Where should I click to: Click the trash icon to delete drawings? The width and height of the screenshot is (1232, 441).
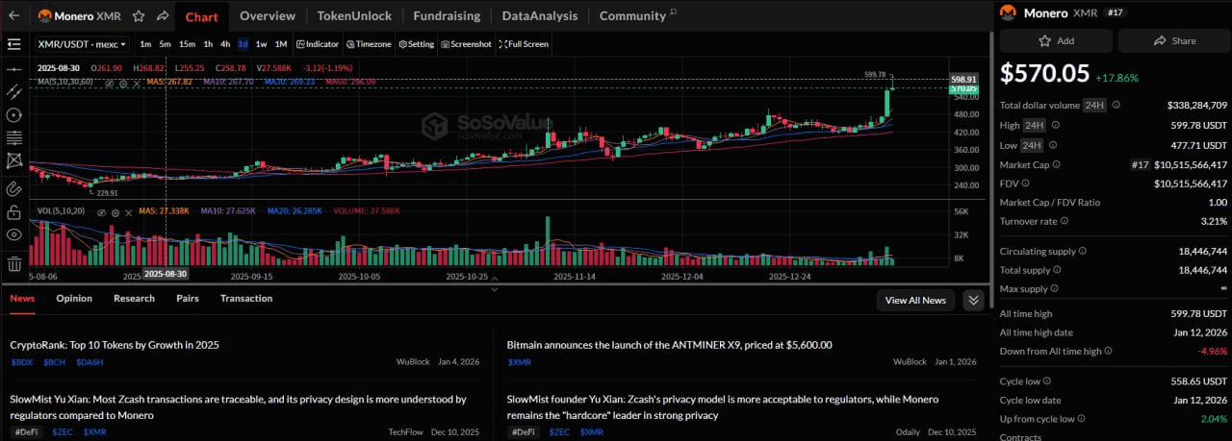click(14, 263)
